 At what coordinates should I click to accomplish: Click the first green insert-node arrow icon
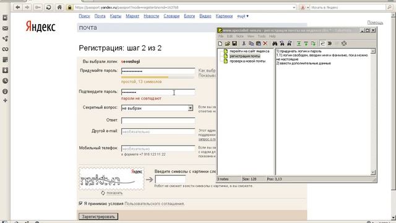tap(299, 43)
